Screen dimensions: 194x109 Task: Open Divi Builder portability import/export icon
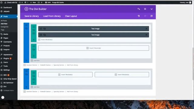click(x=139, y=9)
